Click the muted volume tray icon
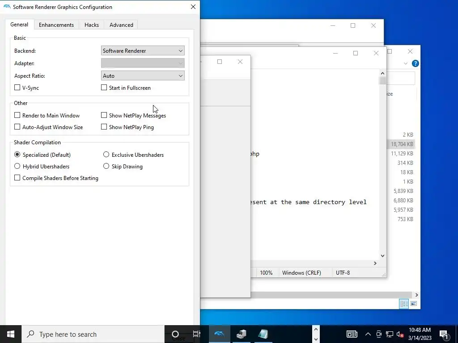The width and height of the screenshot is (458, 343). 400,334
